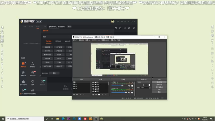Toggle lock on topmost source in list
The image size is (215, 121).
pyautogui.click(x=95, y=82)
